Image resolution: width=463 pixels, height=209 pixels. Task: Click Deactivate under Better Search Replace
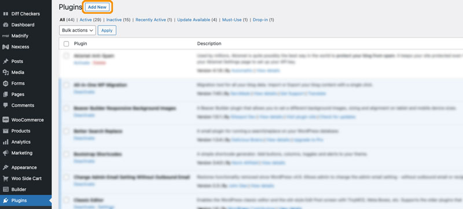[x=84, y=138]
